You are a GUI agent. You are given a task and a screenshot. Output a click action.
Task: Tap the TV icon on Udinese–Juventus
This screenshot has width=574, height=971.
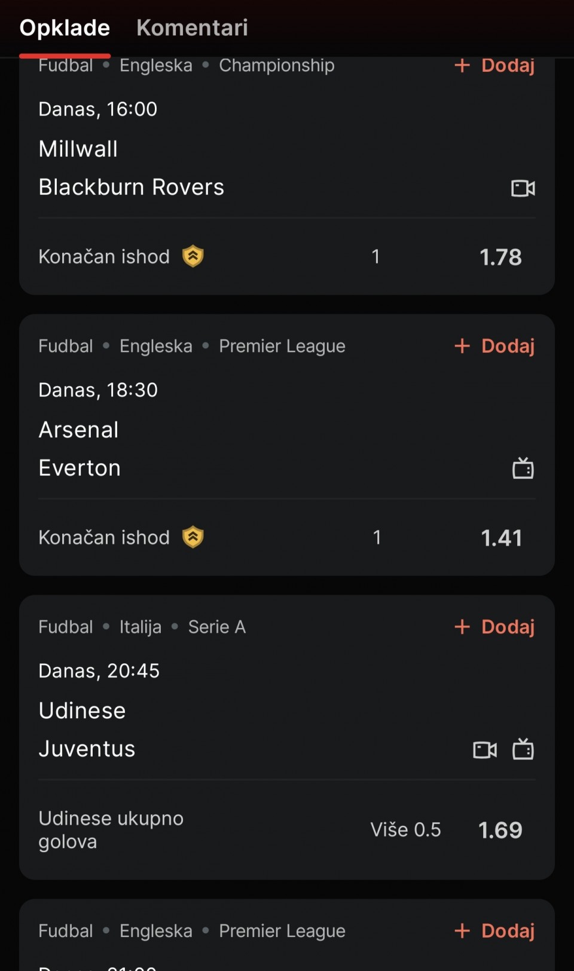pos(523,749)
